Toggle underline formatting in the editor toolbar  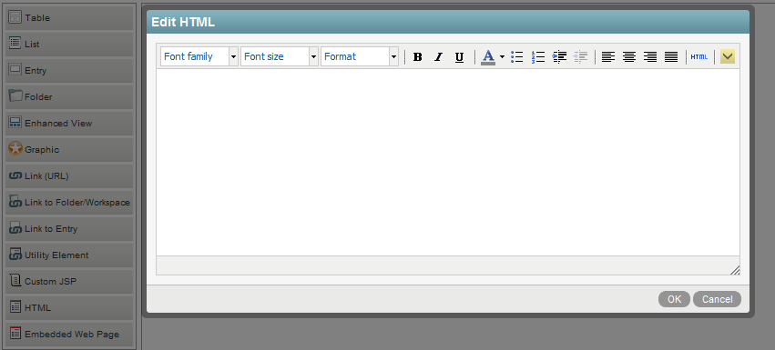pyautogui.click(x=459, y=56)
